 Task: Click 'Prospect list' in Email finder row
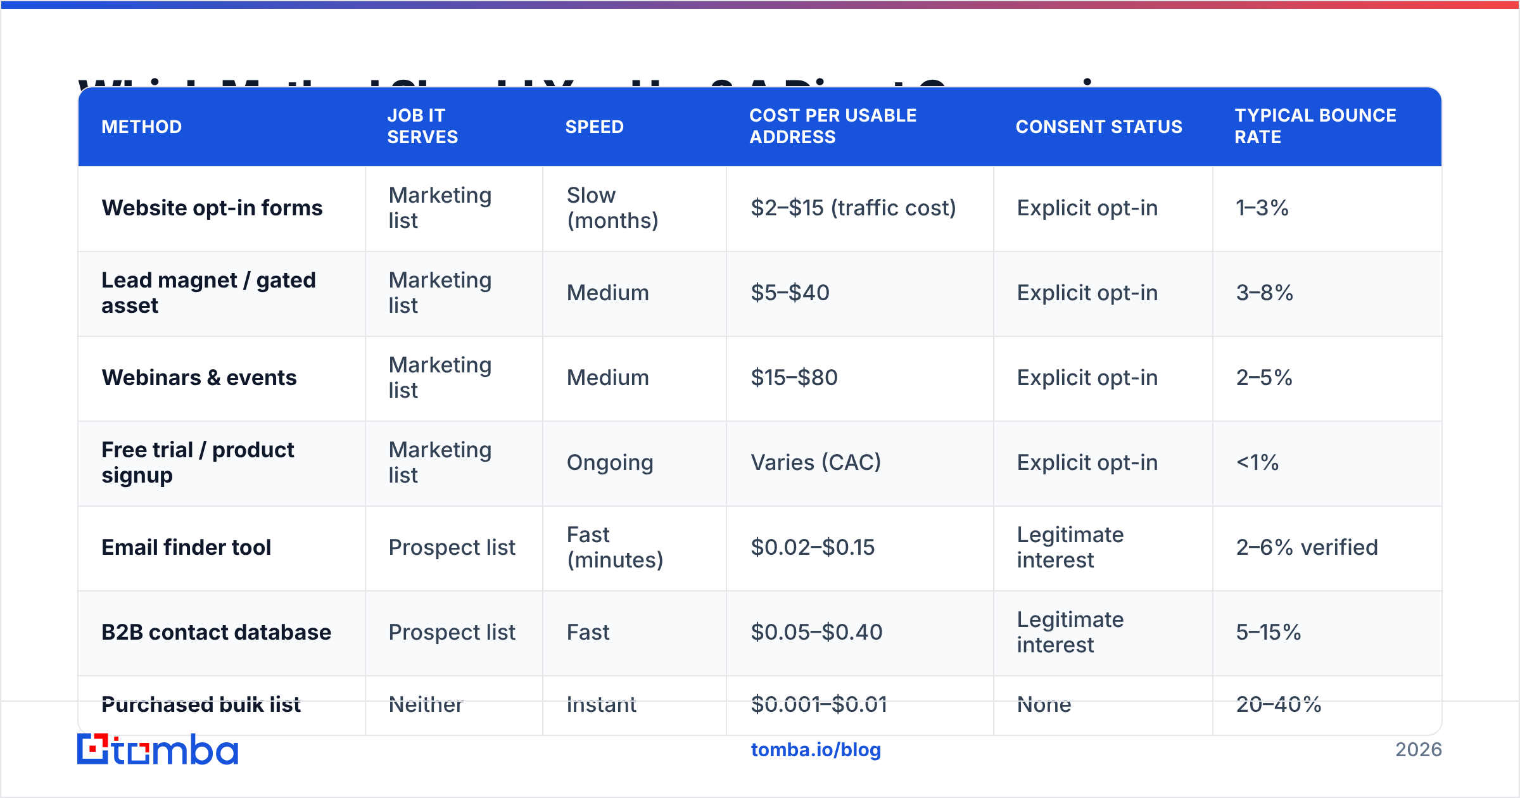[452, 548]
